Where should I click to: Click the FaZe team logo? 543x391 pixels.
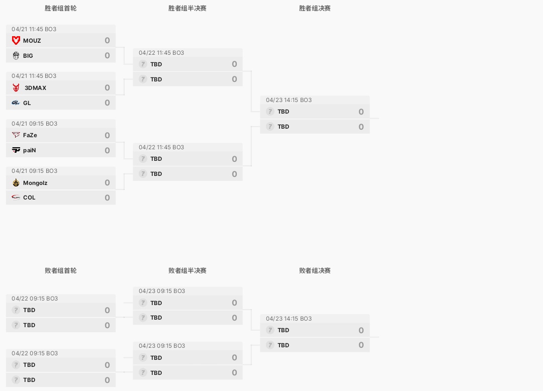click(16, 135)
